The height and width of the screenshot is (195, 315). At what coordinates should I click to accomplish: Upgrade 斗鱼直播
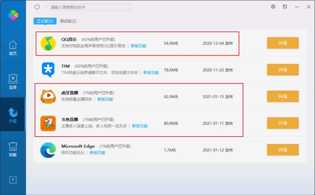tap(283, 123)
